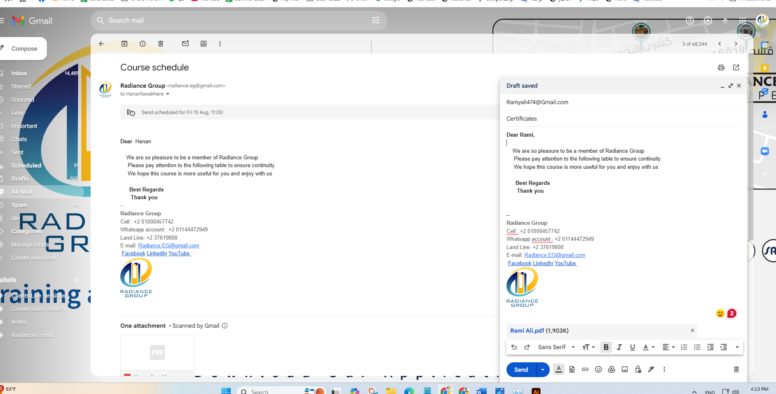Show recipient details under Radiance Group
This screenshot has width=776, height=394.
click(168, 94)
